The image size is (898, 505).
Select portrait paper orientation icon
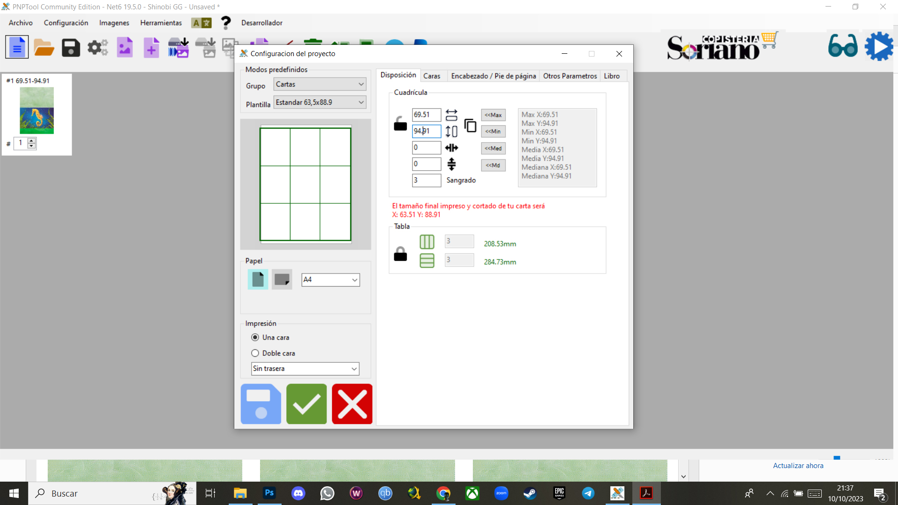click(x=258, y=279)
